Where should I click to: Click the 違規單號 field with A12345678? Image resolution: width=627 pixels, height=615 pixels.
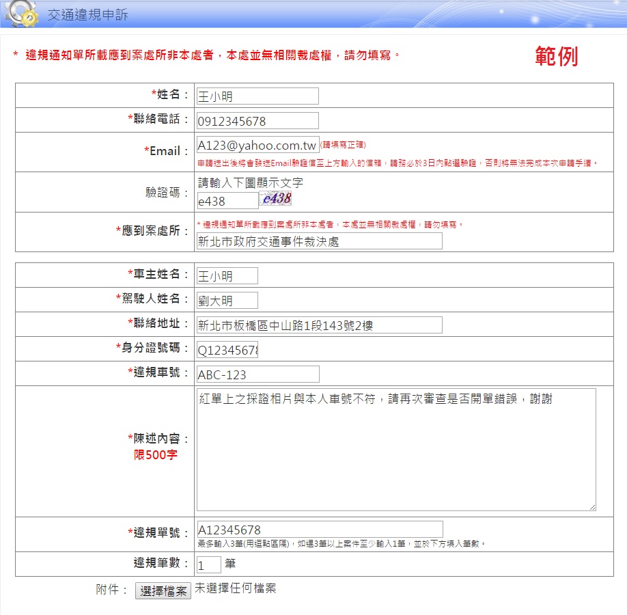point(320,530)
